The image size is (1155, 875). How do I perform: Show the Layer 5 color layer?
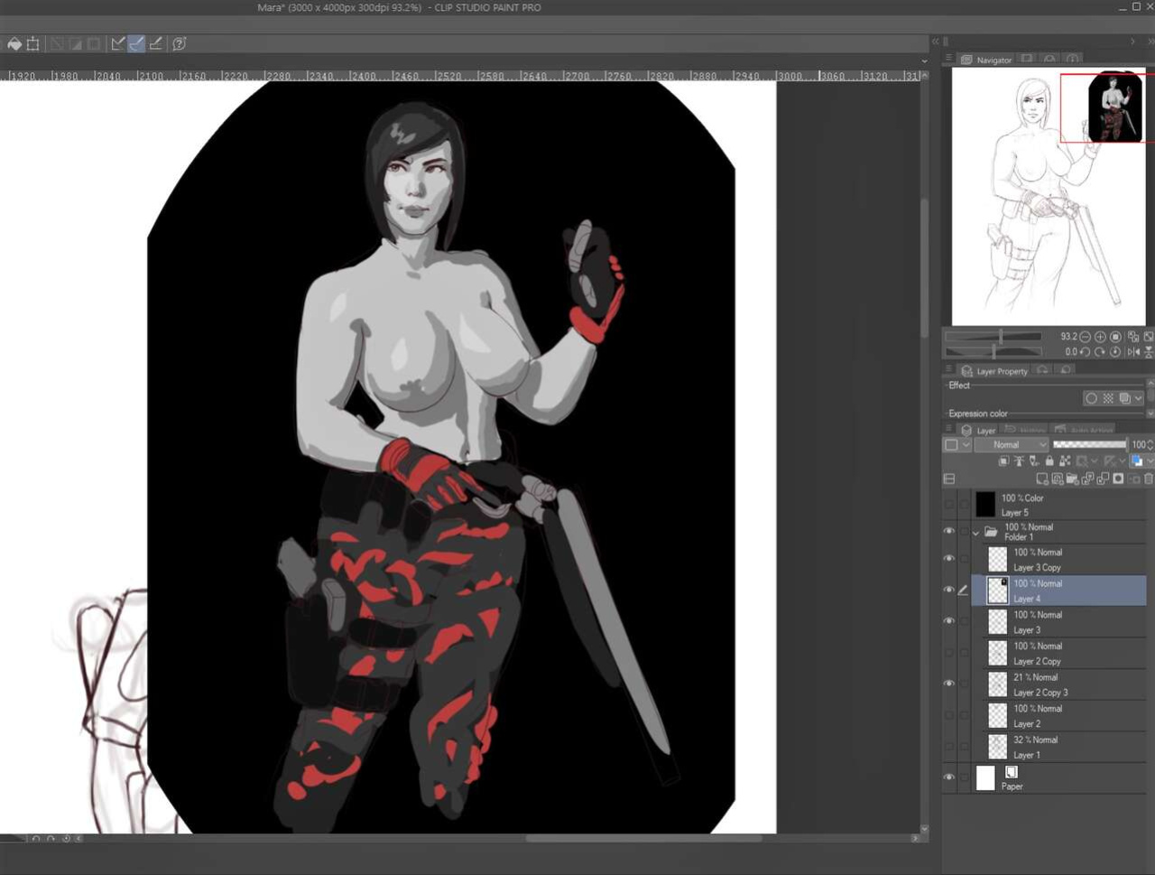pyautogui.click(x=948, y=505)
